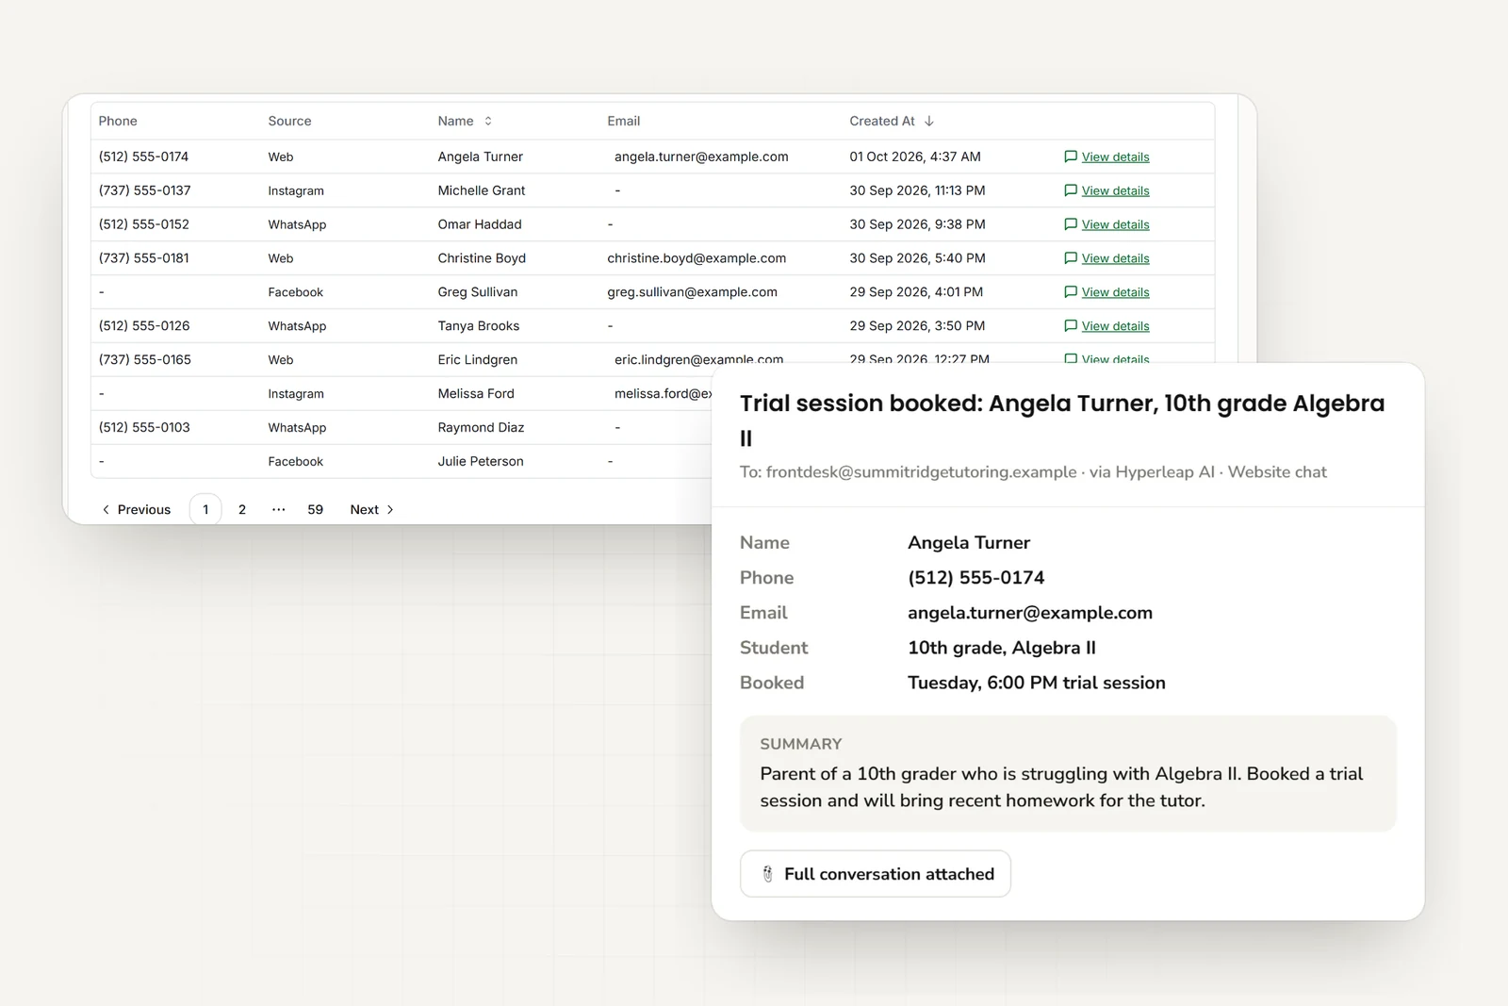Click the Previous page chevron icon
This screenshot has height=1006, width=1508.
pyautogui.click(x=106, y=510)
